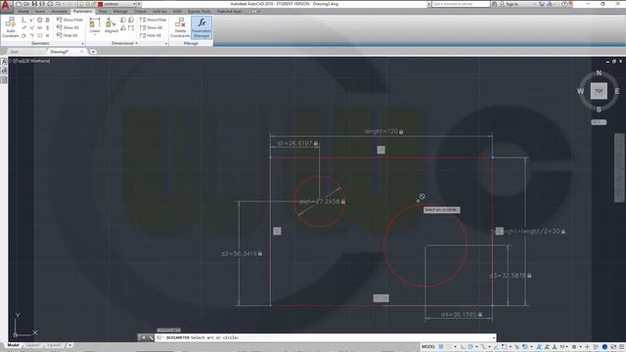Click the lock icon beside d3=32.5878
This screenshot has width=626, height=352.
coord(529,276)
